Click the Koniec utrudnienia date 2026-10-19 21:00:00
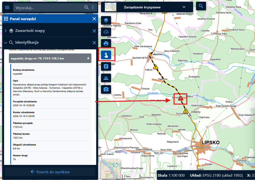 coord(24,116)
